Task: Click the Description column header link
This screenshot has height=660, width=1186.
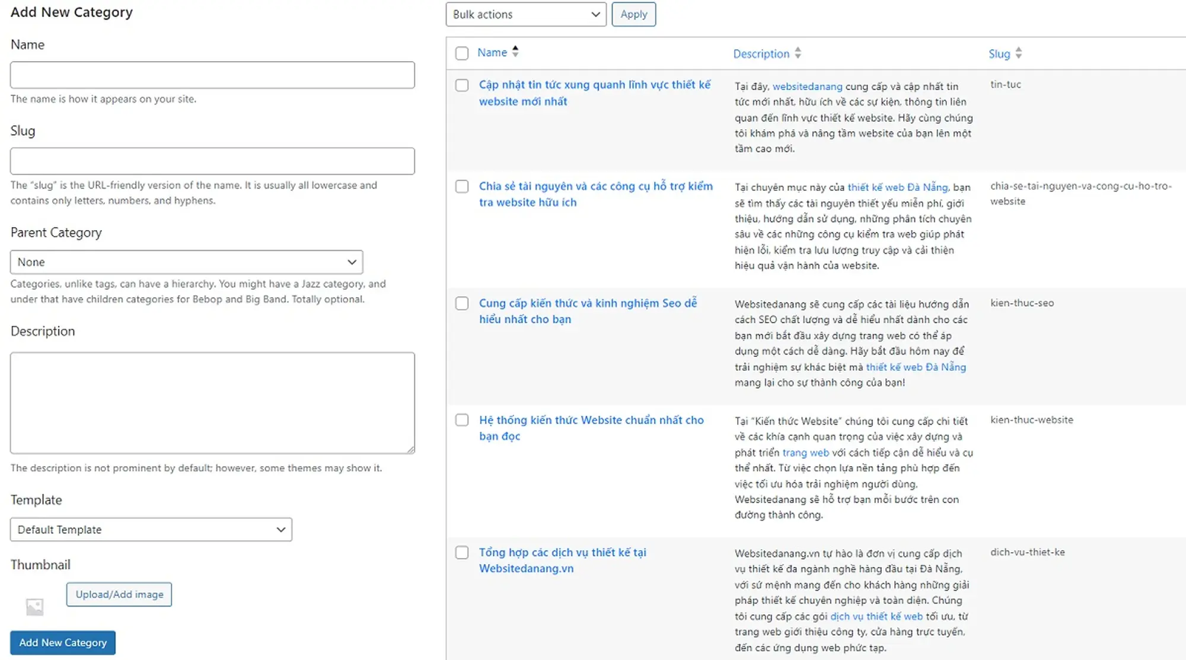Action: (x=761, y=54)
